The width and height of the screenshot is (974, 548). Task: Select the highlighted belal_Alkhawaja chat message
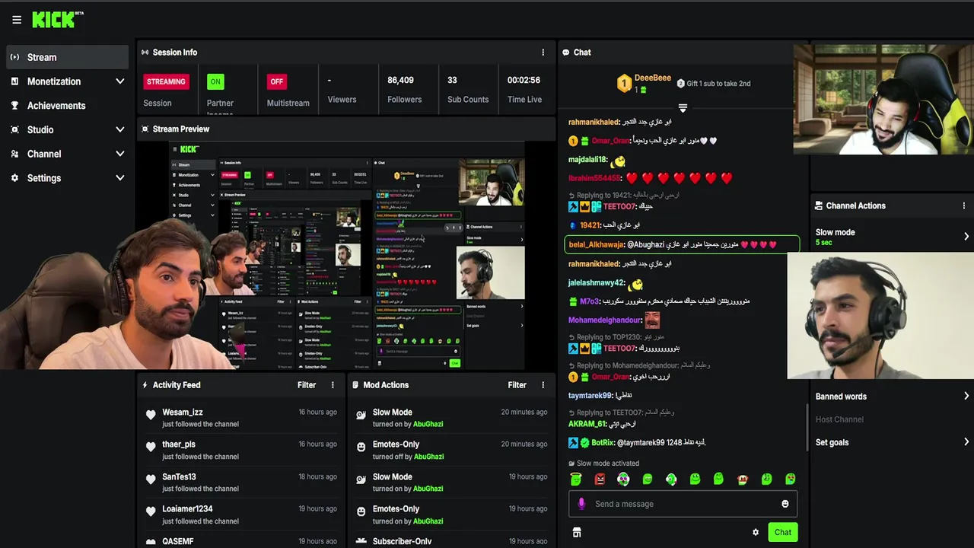click(682, 244)
